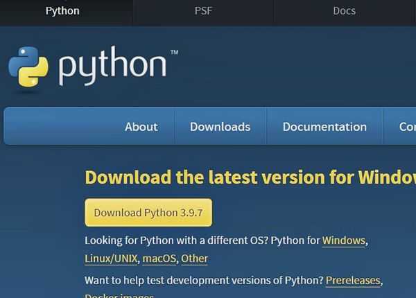Open the Prereleases link
This screenshot has width=416, height=298.
pyautogui.click(x=353, y=281)
